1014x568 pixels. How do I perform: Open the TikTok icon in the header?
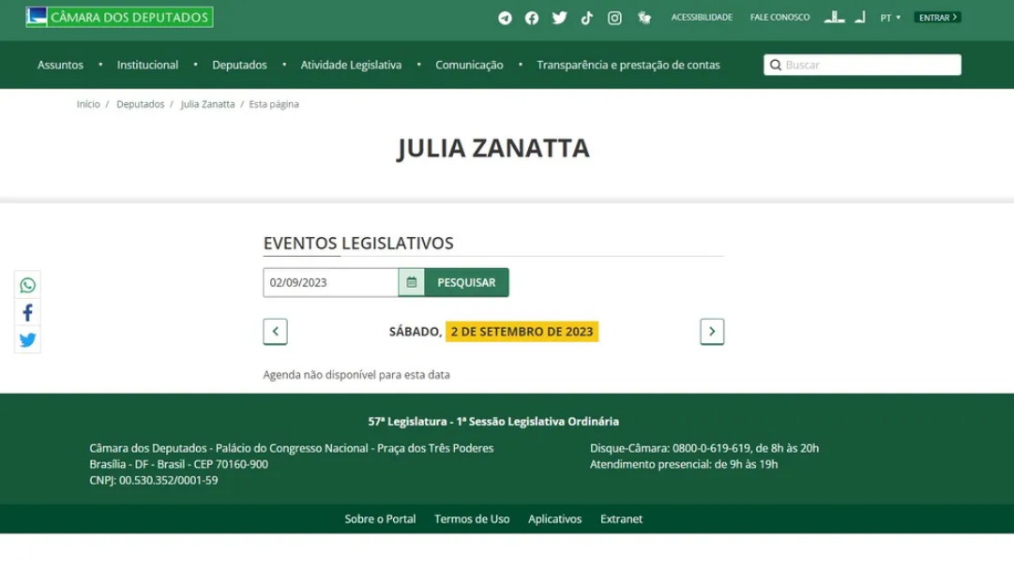[x=586, y=17]
